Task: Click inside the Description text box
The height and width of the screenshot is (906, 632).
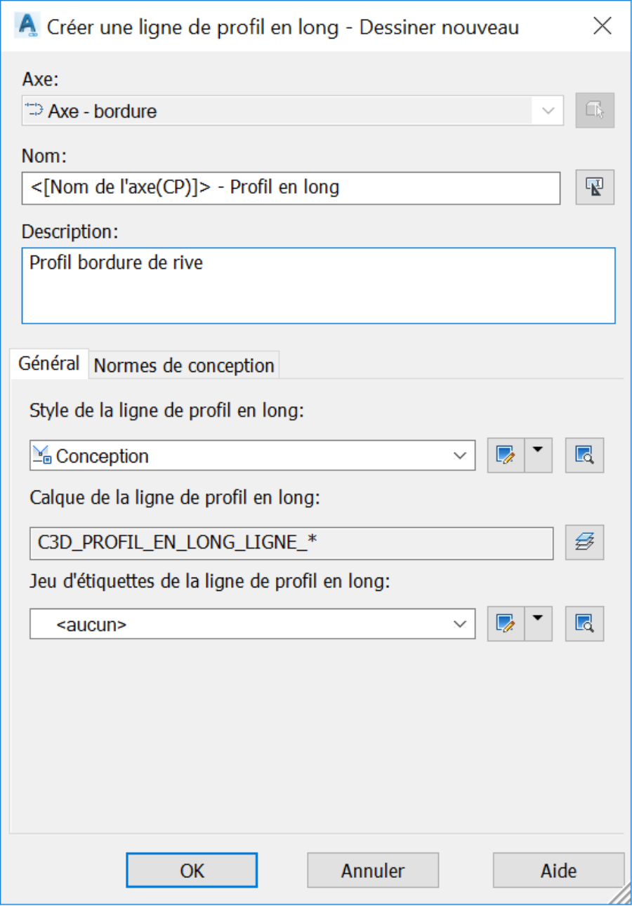Action: coord(319,285)
